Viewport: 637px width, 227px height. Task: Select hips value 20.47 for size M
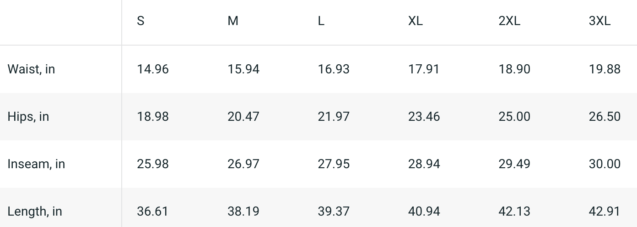[x=243, y=116]
